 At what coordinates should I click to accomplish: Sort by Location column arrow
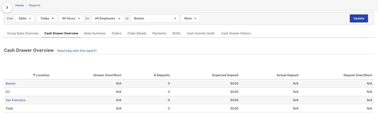(x=34, y=75)
